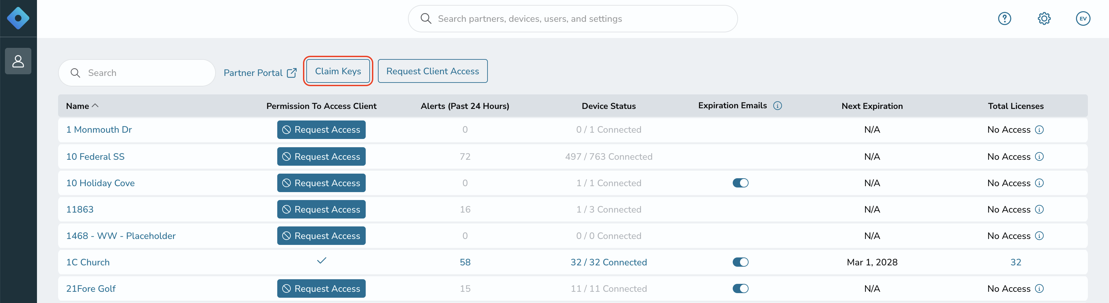1109x303 pixels.
Task: Request access for 21Fore Golf
Action: [x=321, y=288]
